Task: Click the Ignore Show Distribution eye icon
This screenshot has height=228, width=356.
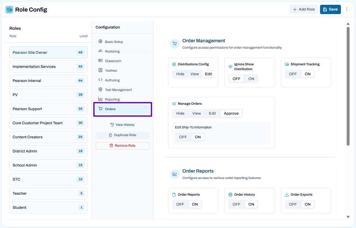Action: 230,67
